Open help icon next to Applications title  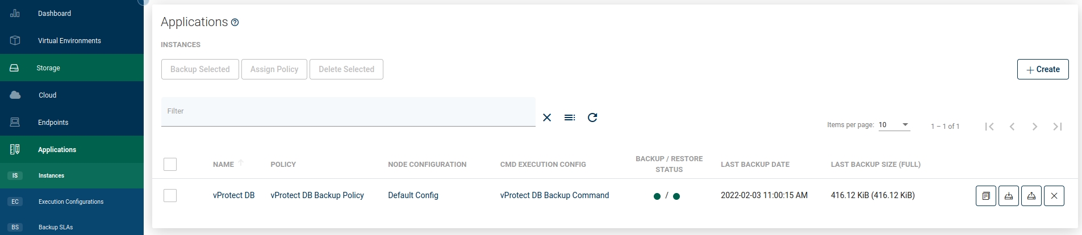(x=235, y=23)
